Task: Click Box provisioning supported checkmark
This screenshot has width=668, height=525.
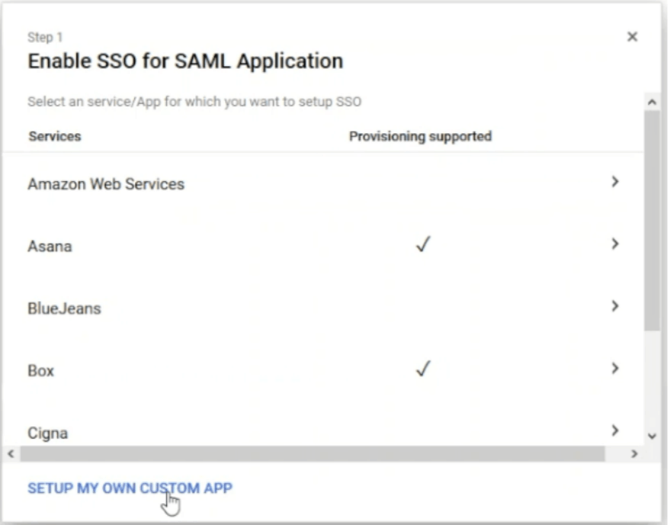Action: tap(424, 369)
